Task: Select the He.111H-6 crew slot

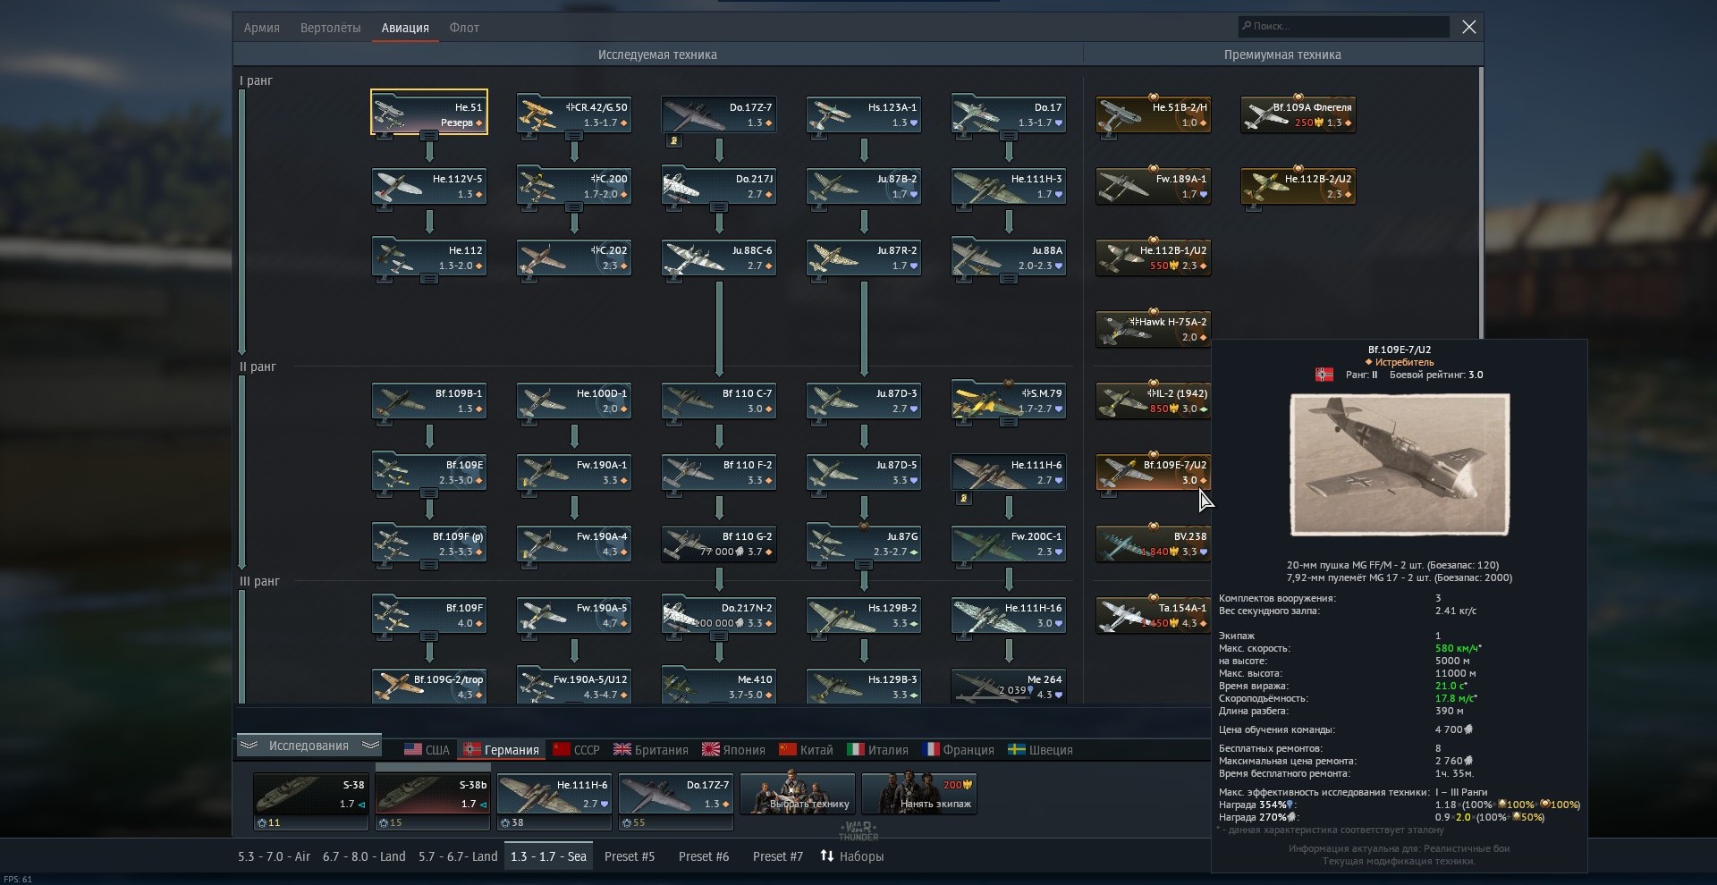Action: point(554,801)
